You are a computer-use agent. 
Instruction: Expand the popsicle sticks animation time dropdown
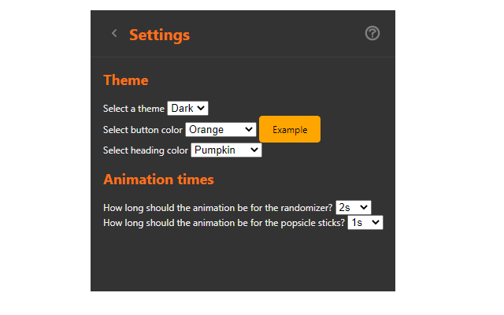(365, 223)
